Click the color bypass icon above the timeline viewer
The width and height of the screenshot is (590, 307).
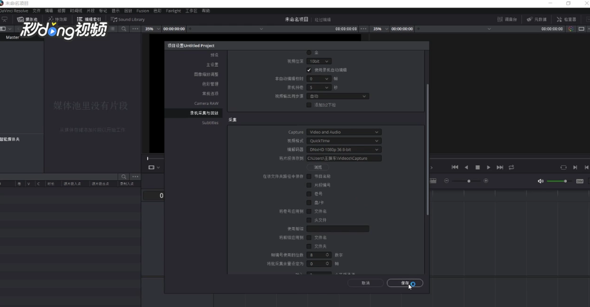pyautogui.click(x=571, y=29)
